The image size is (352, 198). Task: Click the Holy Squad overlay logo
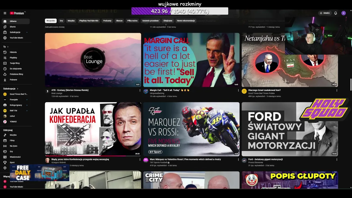324,109
